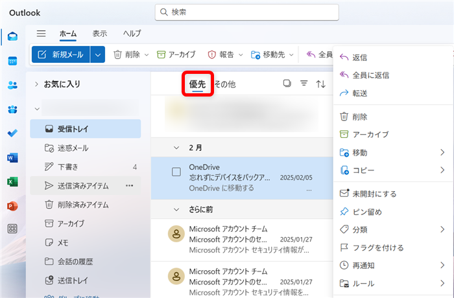Image resolution: width=454 pixels, height=298 pixels.
Task: Launch PowerPoint from the sidebar
Action: coord(12,205)
